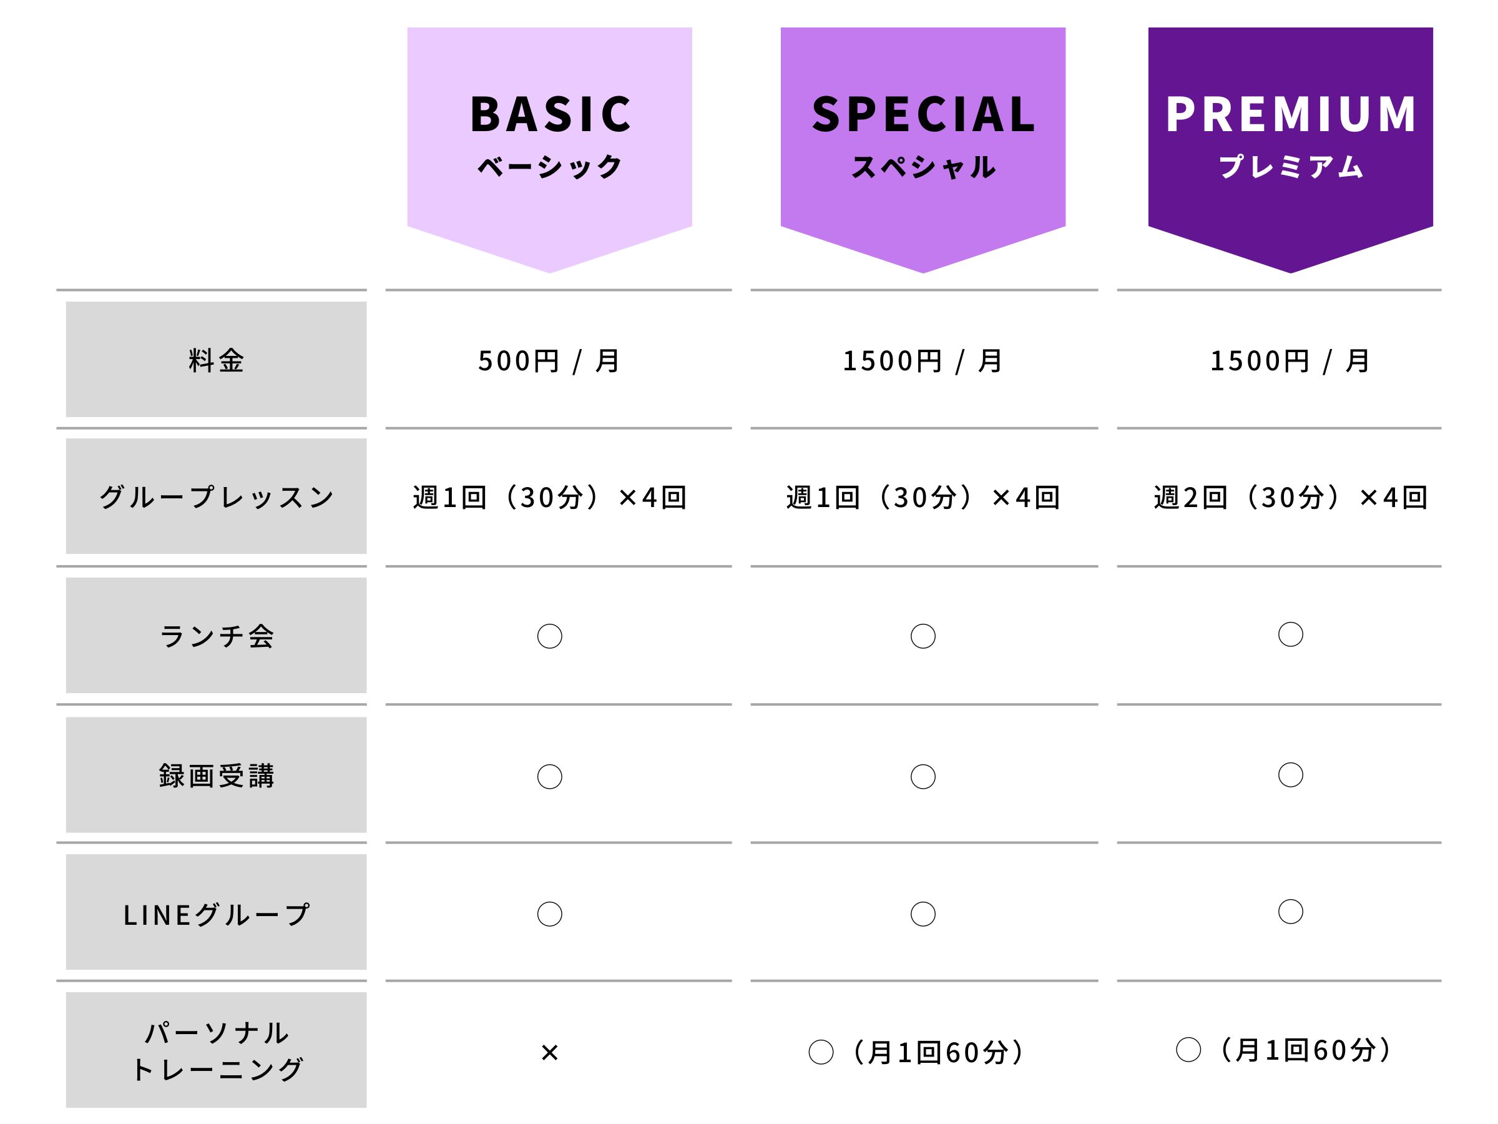The width and height of the screenshot is (1498, 1124).
Task: Click the × mark under BASIC パーソナルトレーニング
Action: point(549,1052)
